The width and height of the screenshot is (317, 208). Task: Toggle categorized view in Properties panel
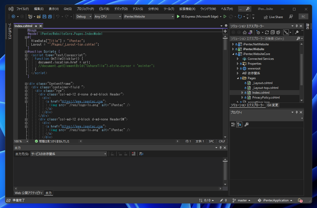click(233, 125)
